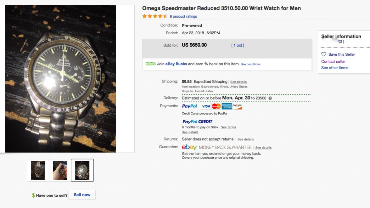Select the first watch thumbnail
Viewport: 370px width, 208px height.
[x=38, y=170]
